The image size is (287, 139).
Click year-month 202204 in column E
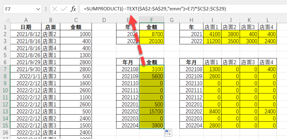pos(128,125)
